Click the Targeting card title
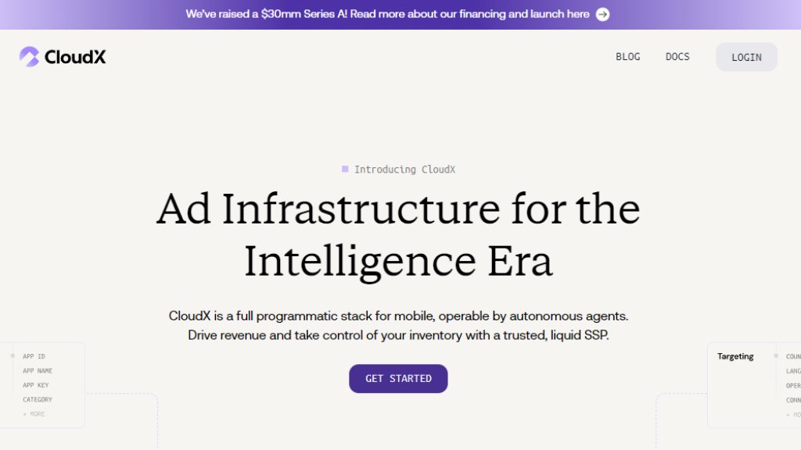The width and height of the screenshot is (801, 450). [735, 356]
